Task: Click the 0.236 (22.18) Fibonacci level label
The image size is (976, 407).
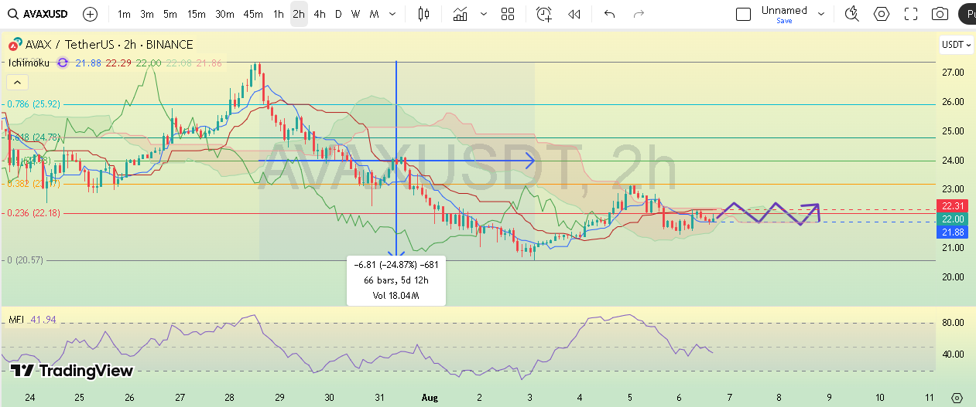Action: tap(33, 213)
